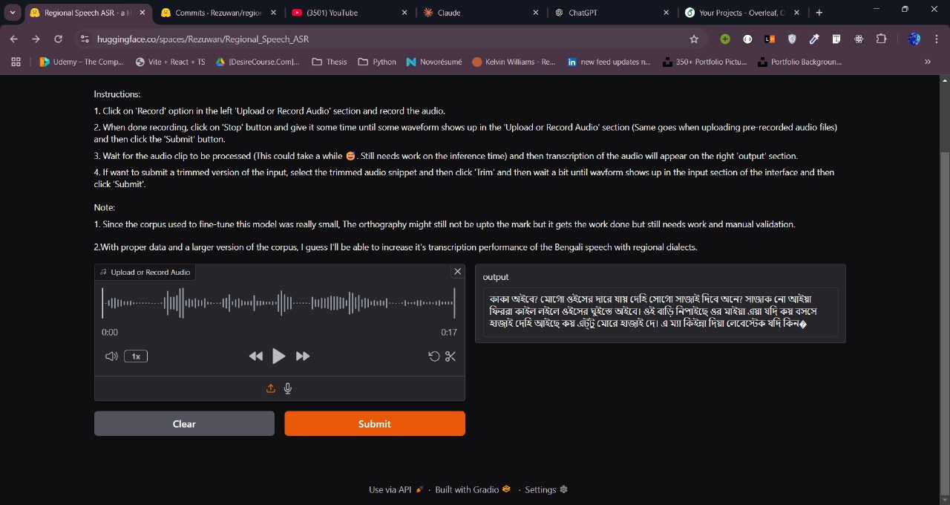This screenshot has height=505, width=950.
Task: Open 350+ Portfolio Pictu... bookmark
Action: tap(704, 62)
